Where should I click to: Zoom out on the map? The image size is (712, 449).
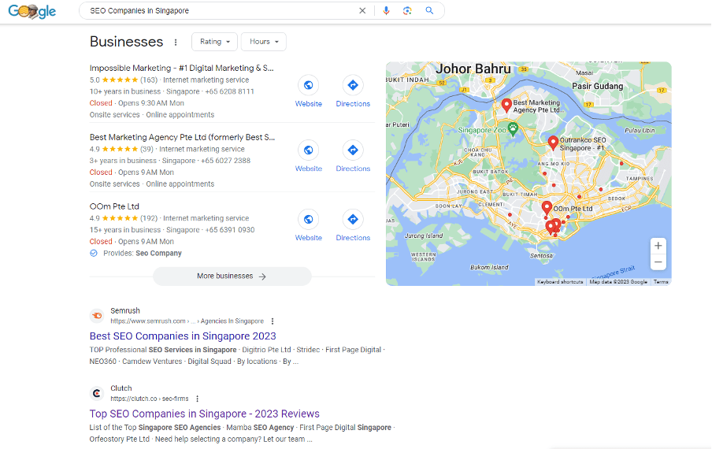(658, 262)
